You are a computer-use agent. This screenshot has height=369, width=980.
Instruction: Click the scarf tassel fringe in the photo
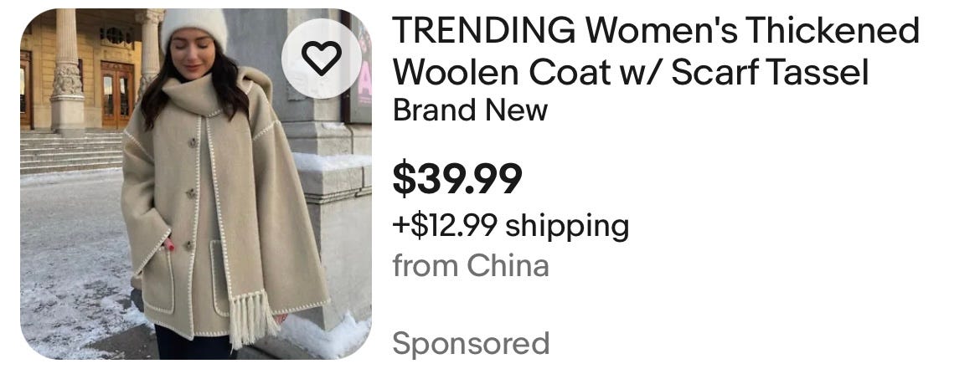click(x=251, y=319)
